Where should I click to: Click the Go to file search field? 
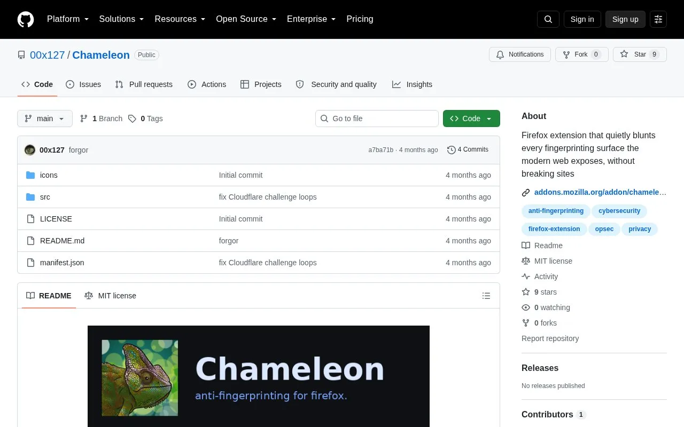point(377,118)
